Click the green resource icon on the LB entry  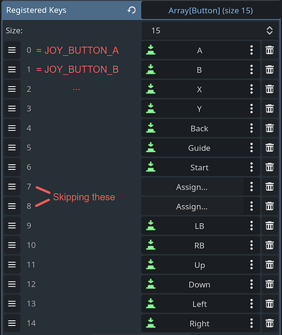pyautogui.click(x=151, y=226)
